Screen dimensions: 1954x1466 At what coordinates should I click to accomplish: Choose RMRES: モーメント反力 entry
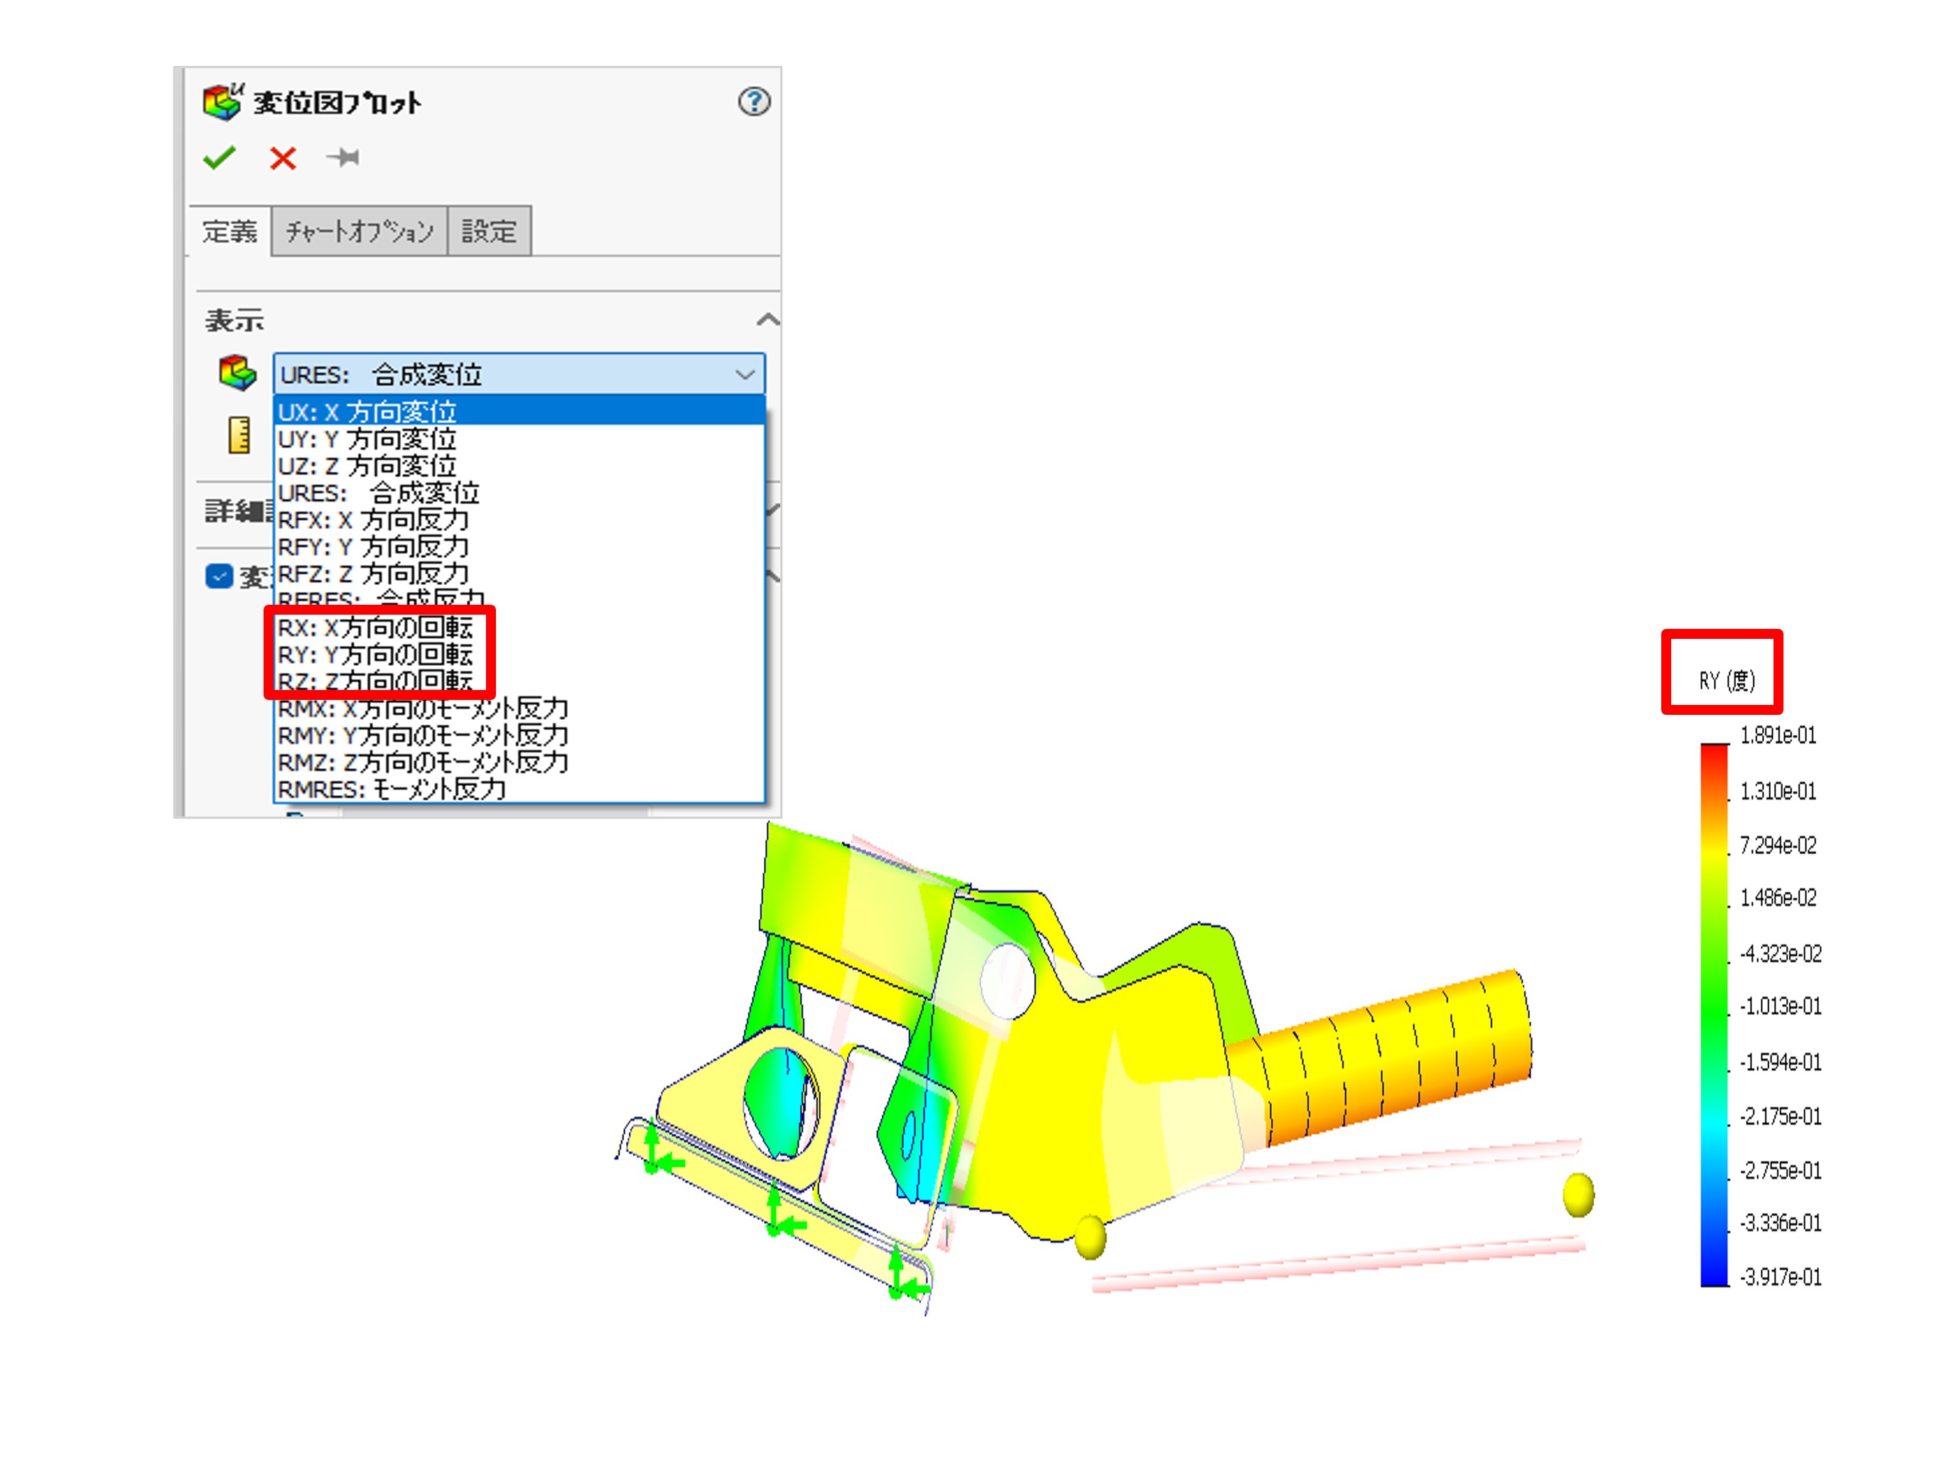392,789
